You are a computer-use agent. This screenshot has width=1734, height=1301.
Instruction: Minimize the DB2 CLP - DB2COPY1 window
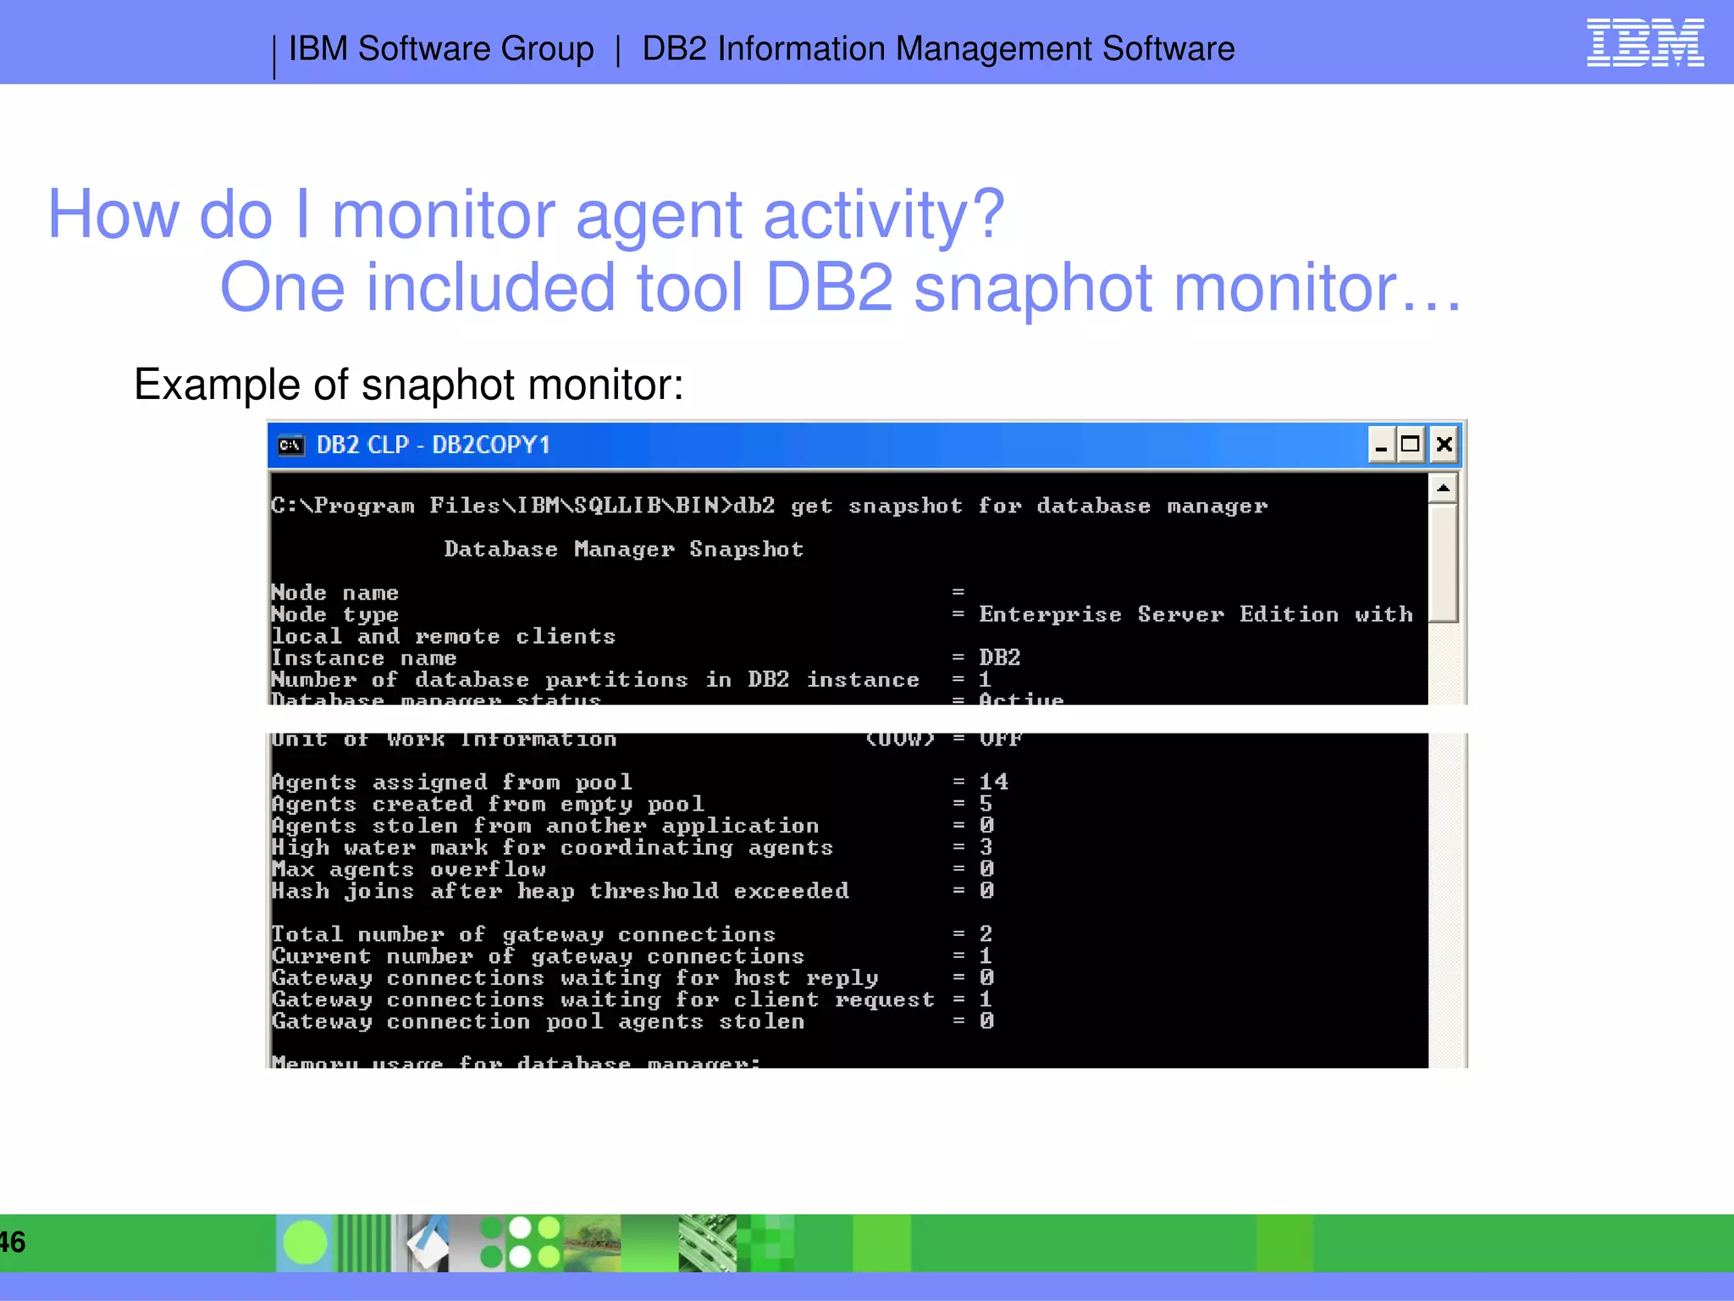pos(1381,445)
